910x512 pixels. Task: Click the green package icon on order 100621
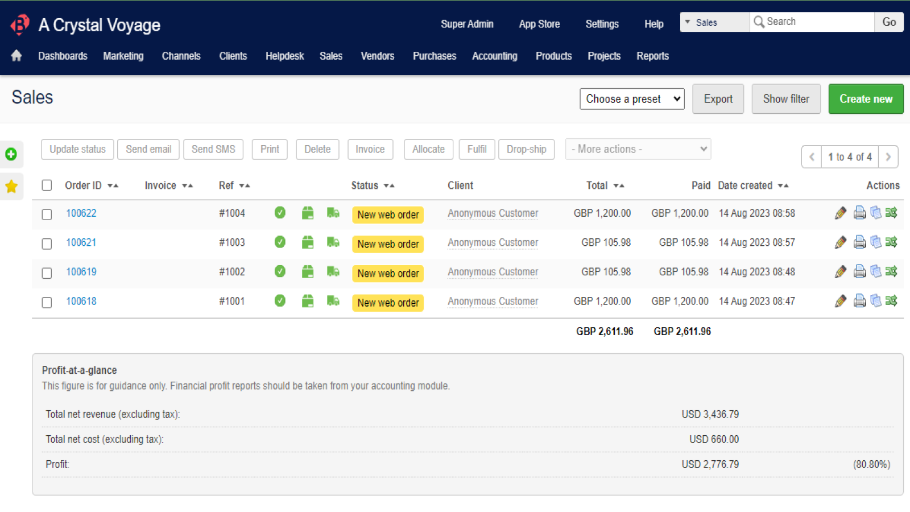[308, 242]
